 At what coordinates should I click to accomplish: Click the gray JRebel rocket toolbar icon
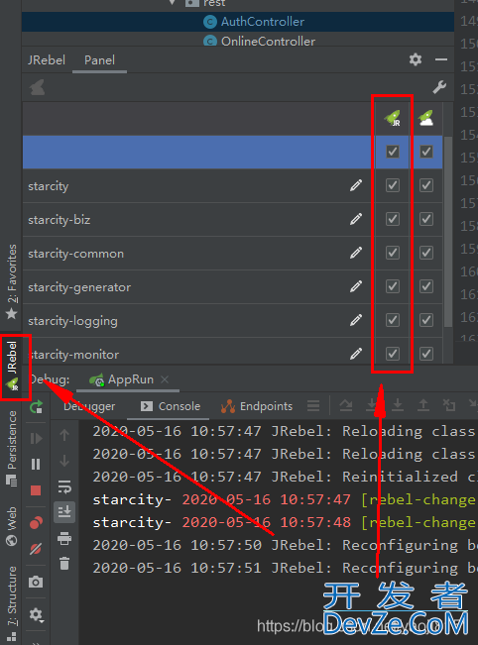[x=37, y=87]
